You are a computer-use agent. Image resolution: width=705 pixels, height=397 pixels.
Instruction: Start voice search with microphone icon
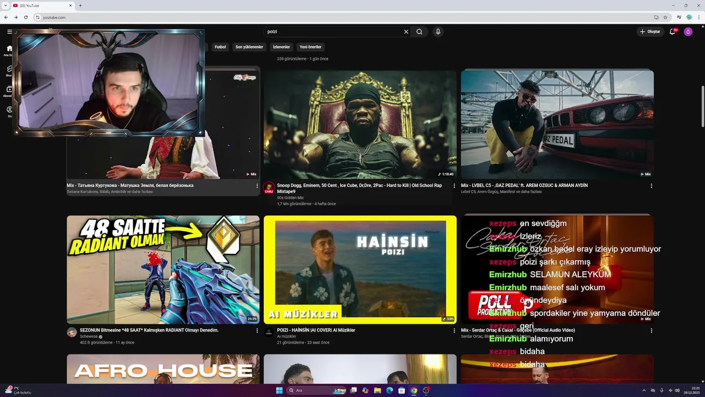click(x=438, y=32)
